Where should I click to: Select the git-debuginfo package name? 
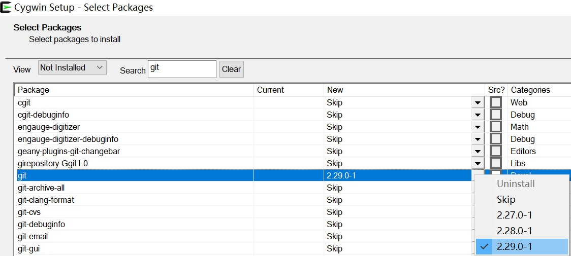[x=41, y=225]
